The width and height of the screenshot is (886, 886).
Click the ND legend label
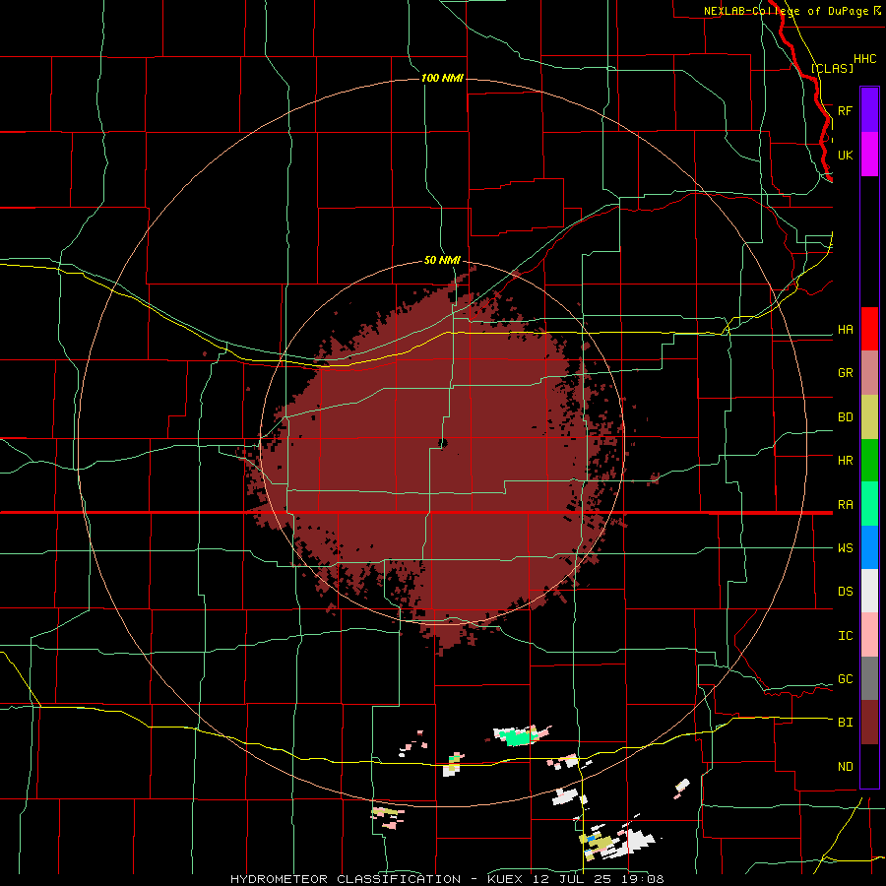(845, 767)
